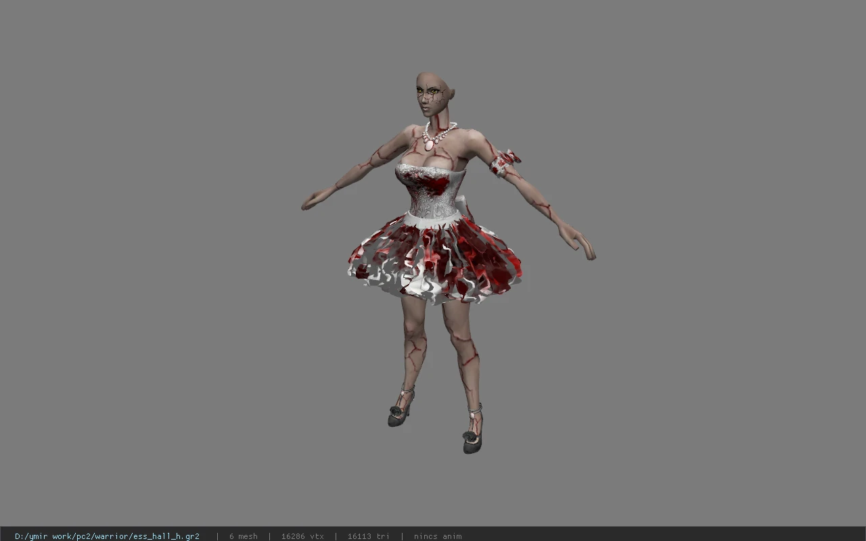
Task: Click the 'nincs anim' animation status label
Action: [438, 536]
